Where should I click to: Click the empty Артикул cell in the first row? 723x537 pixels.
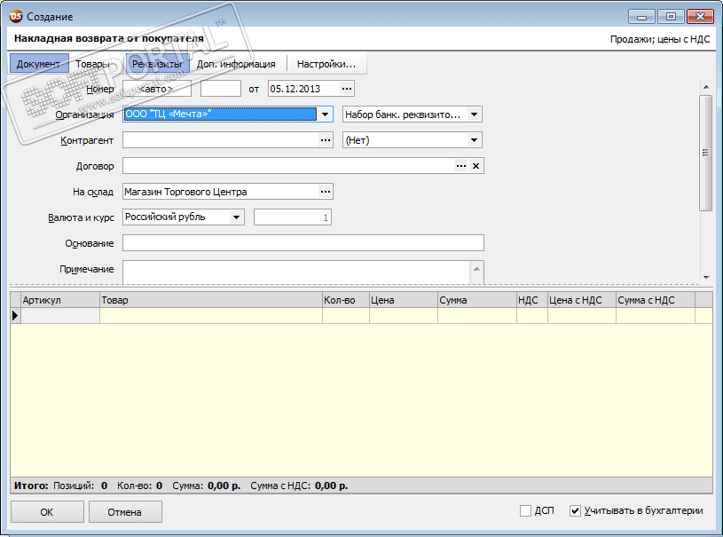(x=60, y=316)
